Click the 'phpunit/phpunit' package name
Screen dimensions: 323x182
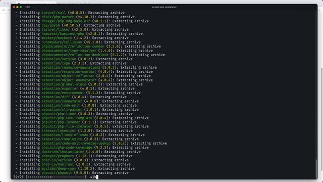tap(57, 173)
